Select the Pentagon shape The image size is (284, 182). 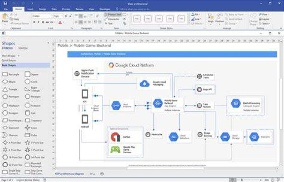coord(11,97)
